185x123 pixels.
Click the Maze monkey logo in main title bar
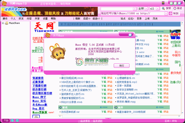point(4,3)
